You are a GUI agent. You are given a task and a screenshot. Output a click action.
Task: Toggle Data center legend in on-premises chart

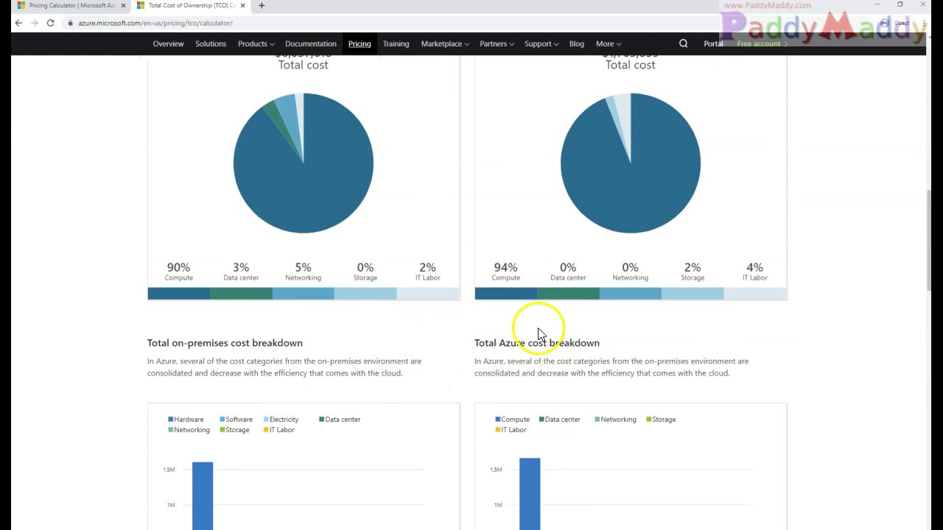[340, 420]
